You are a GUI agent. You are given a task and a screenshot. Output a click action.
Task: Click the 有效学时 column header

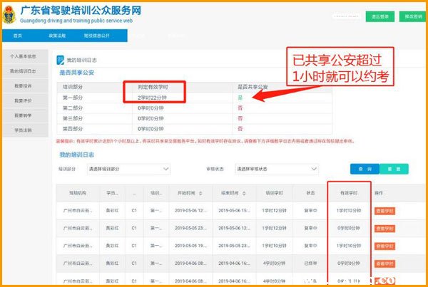click(x=349, y=192)
